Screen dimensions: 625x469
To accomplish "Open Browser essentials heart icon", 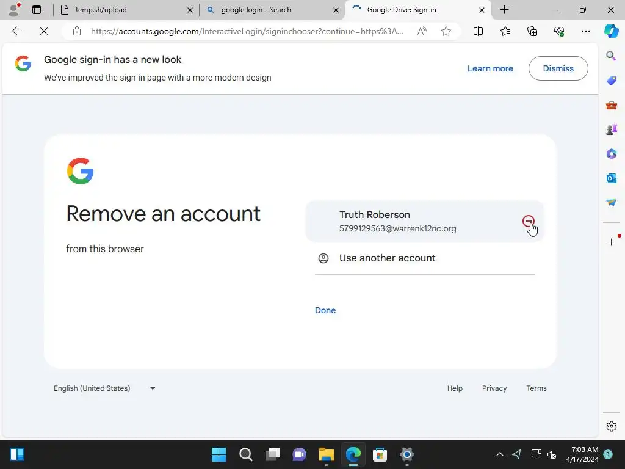I will 559,31.
